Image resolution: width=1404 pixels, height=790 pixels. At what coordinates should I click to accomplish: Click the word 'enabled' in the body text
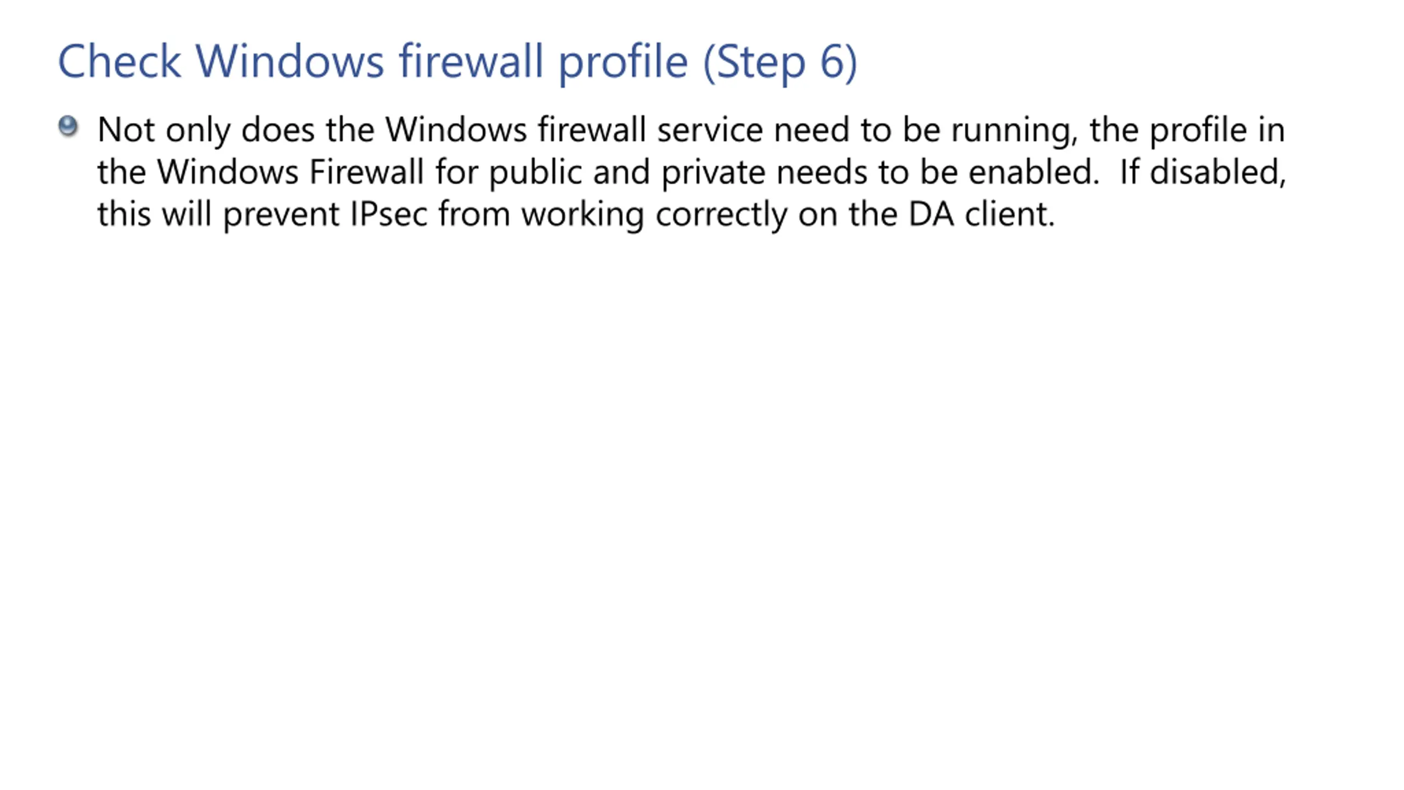coord(1034,172)
